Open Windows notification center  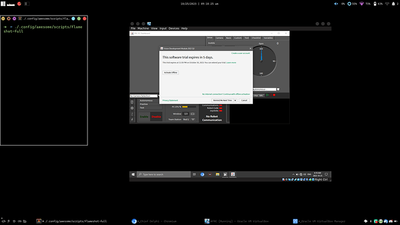[326, 175]
